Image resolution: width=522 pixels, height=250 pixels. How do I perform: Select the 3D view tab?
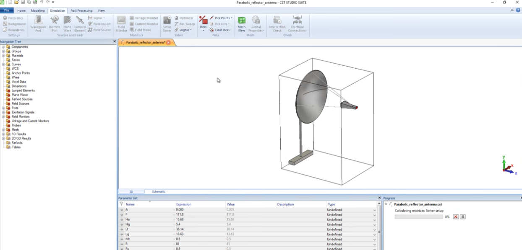(x=131, y=191)
